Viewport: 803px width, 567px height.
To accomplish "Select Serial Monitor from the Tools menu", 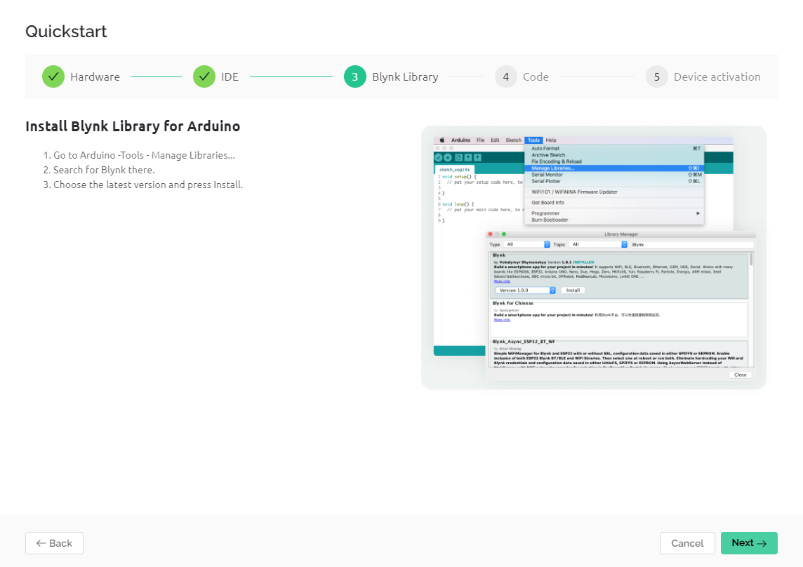I will (x=547, y=176).
